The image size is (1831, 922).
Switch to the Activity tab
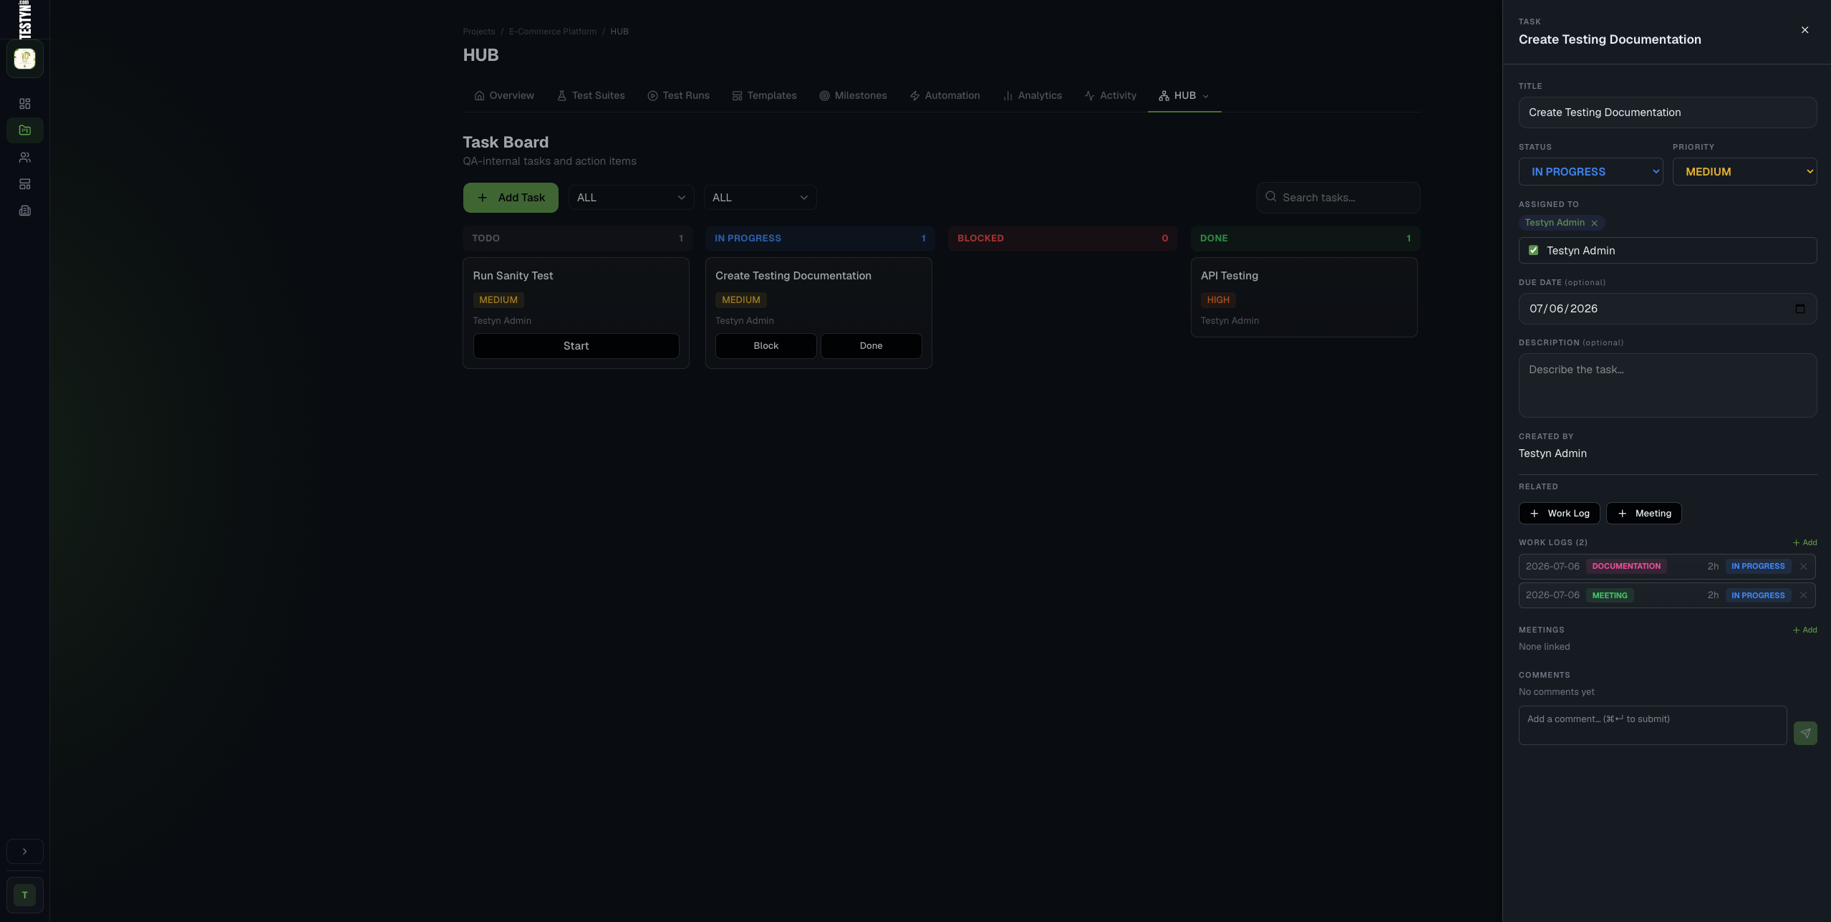(x=1110, y=96)
